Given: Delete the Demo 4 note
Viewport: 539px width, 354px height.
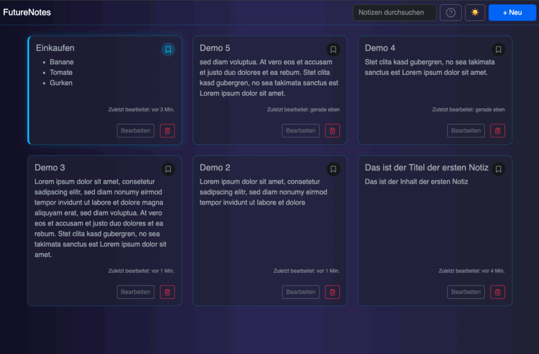Looking at the screenshot, I should pos(497,131).
